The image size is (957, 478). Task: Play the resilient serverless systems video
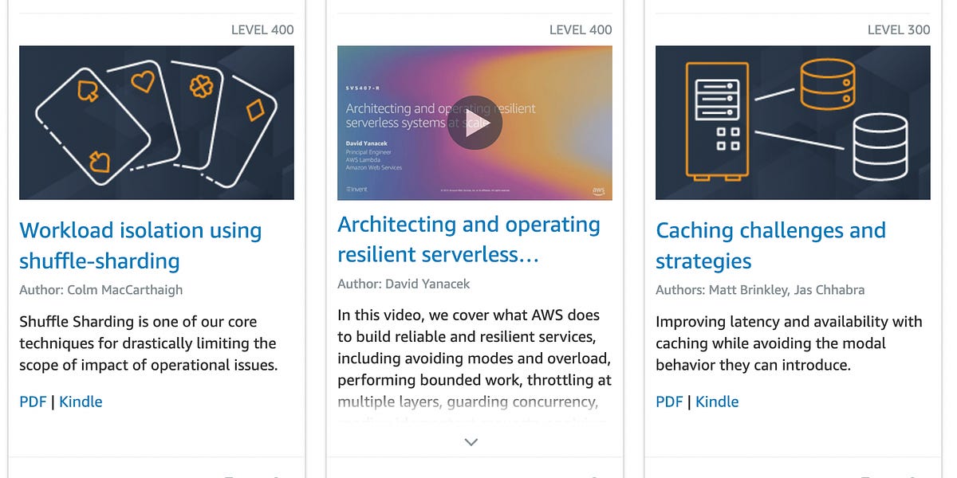coord(474,122)
